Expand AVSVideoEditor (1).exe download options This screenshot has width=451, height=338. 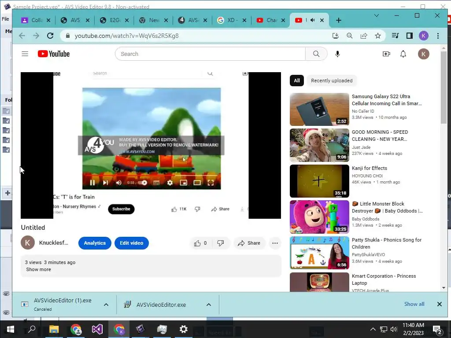[106, 305]
